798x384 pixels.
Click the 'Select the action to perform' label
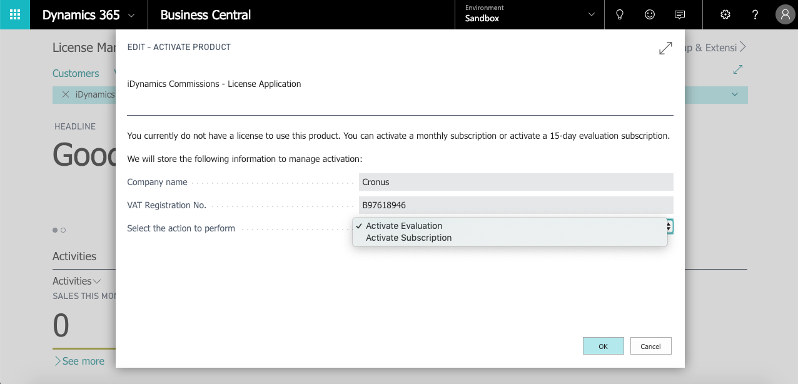tap(181, 228)
